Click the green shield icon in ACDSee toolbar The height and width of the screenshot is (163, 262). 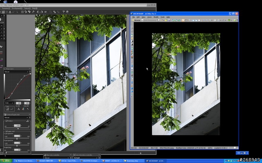coord(229,20)
